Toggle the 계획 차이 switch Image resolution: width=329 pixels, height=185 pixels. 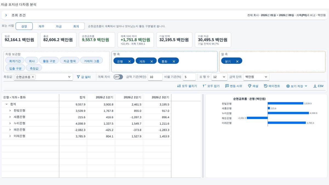pyautogui.click(x=118, y=77)
